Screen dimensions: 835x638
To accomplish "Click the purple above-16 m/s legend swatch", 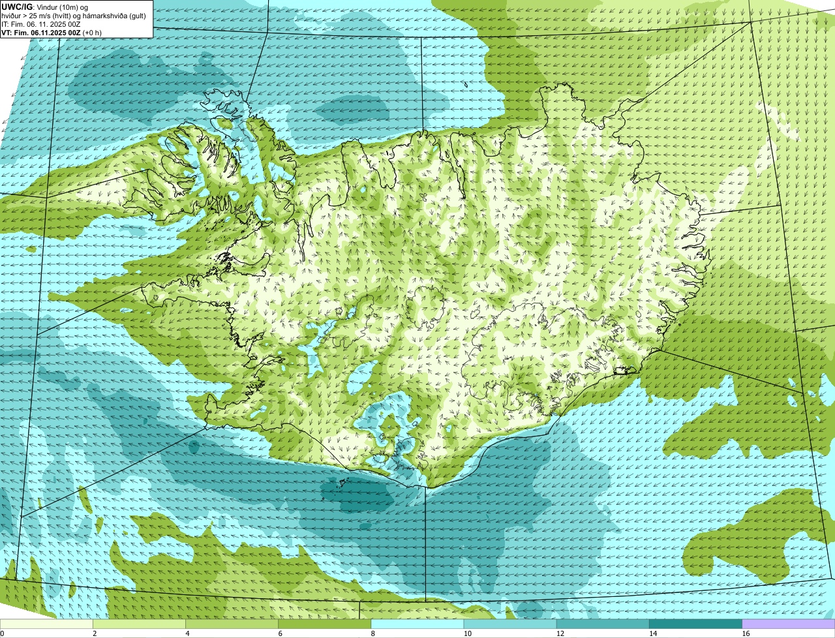I will [x=789, y=624].
